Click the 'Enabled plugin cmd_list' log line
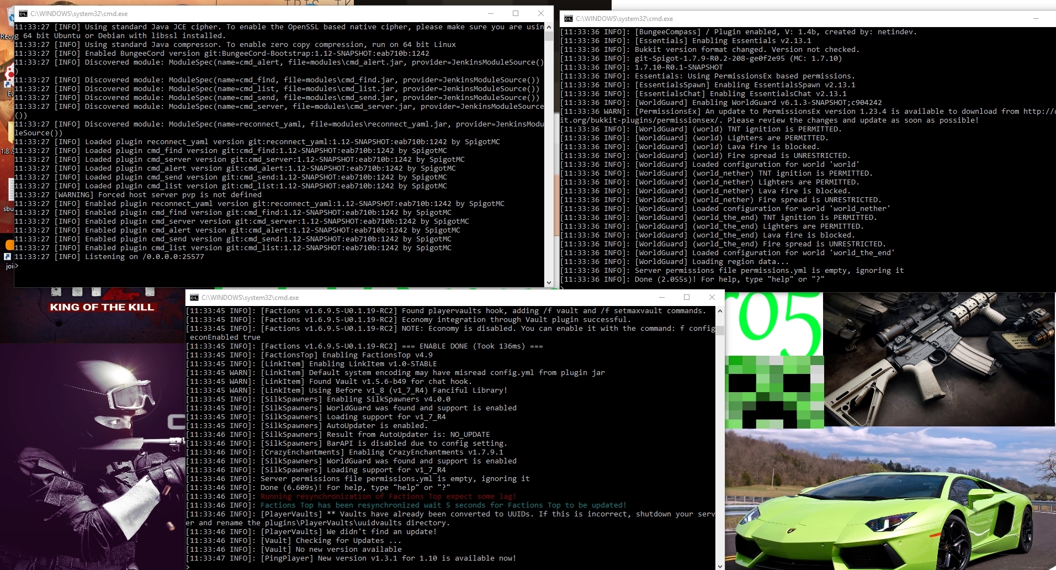This screenshot has height=570, width=1056. pyautogui.click(x=233, y=248)
